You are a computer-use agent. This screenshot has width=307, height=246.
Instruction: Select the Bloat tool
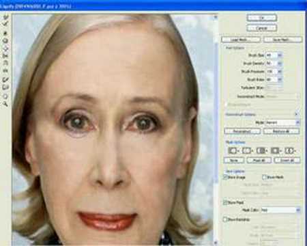click(5, 48)
